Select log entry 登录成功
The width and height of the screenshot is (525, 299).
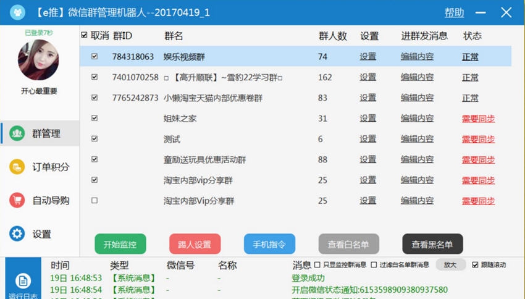click(x=308, y=278)
